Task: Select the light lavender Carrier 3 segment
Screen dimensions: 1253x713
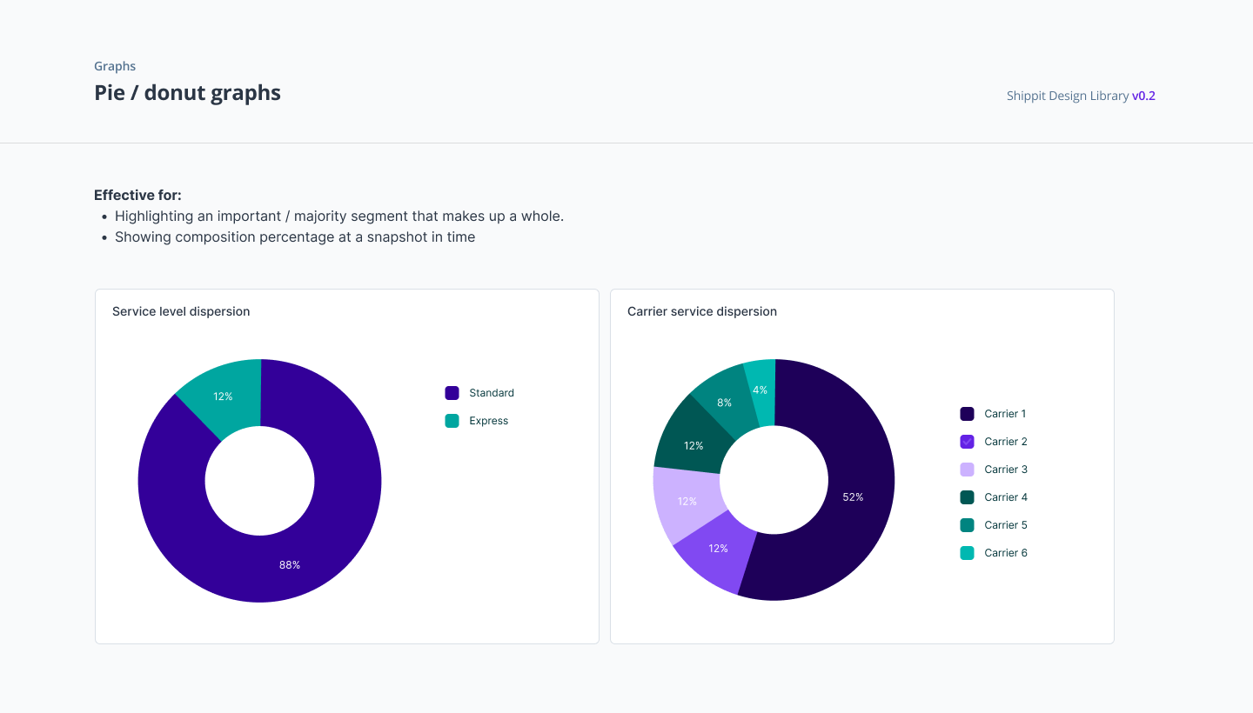Action: (687, 502)
